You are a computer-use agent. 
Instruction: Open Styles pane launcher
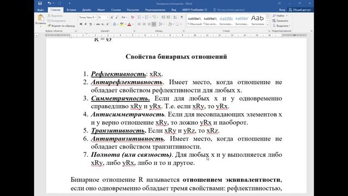(269, 31)
